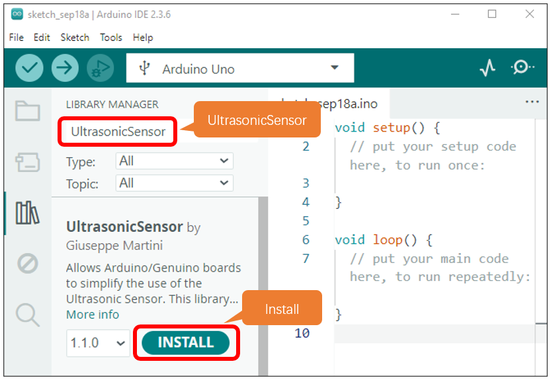
Task: Click the author name Giuseppe Martini
Action: (x=114, y=245)
